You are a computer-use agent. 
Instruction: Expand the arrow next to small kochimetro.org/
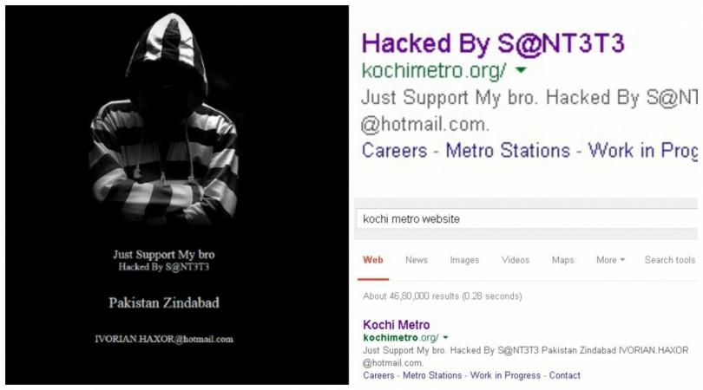pos(445,337)
